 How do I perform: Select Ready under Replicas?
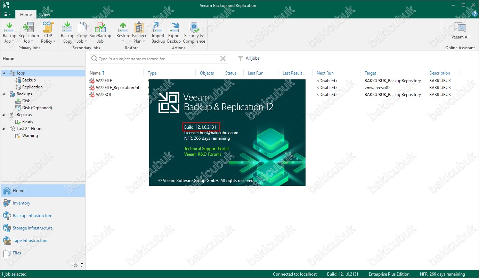[28, 122]
